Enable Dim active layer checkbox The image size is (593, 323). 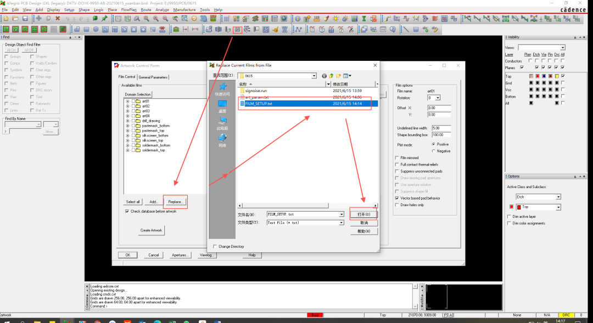point(509,217)
